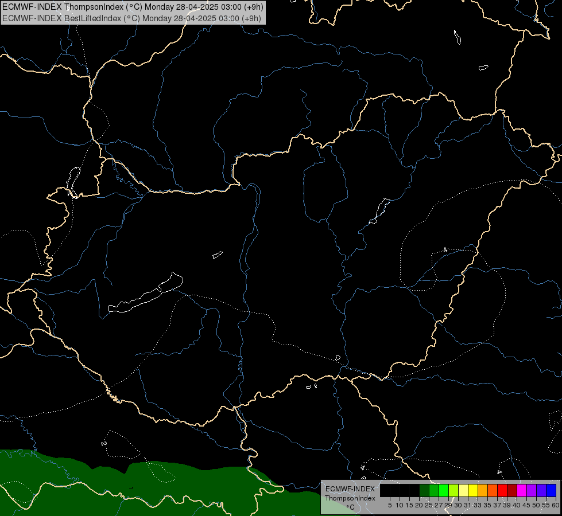
Task: Click the legend title ECMWF-INDEX
Action: pos(350,489)
